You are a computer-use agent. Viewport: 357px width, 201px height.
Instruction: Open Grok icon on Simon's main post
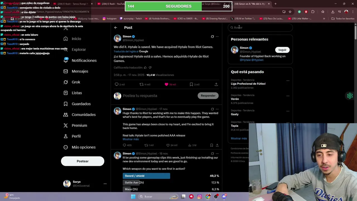click(212, 37)
